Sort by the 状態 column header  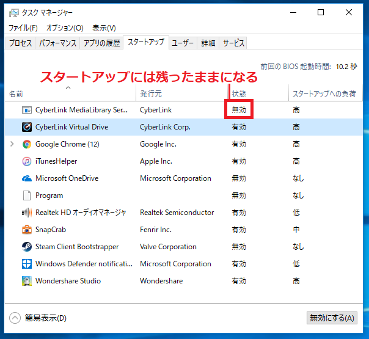(258, 93)
